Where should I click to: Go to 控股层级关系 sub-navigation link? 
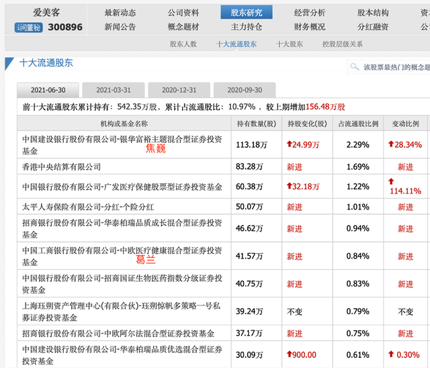point(343,44)
